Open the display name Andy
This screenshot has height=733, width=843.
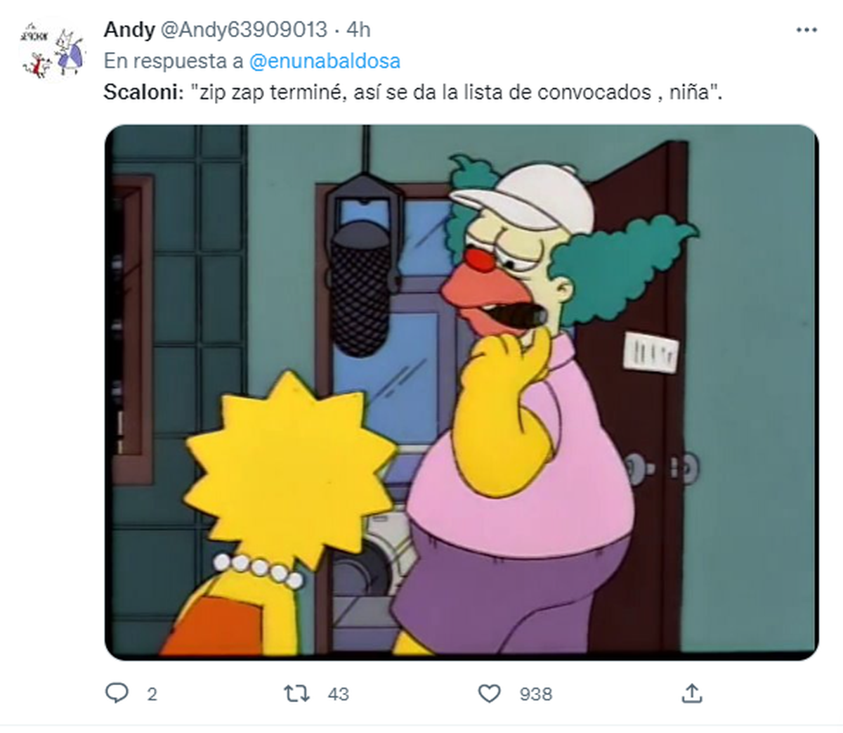(x=129, y=30)
